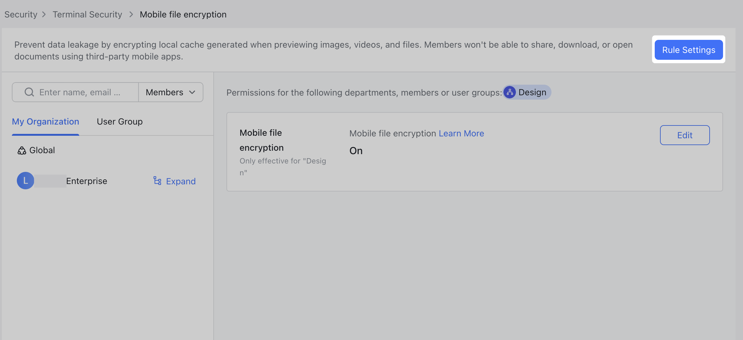Screen dimensions: 743x340
Task: Click the search magnifier icon
Action: click(x=29, y=92)
